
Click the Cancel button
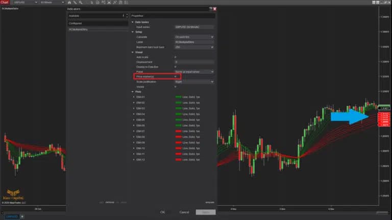[x=184, y=212]
